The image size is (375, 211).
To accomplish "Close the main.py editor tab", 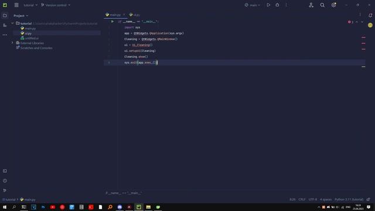I will pyautogui.click(x=124, y=15).
